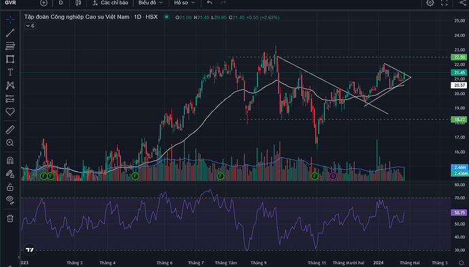The image size is (469, 267).
Task: Open chart settings gear in top toolbar
Action: 430,3
